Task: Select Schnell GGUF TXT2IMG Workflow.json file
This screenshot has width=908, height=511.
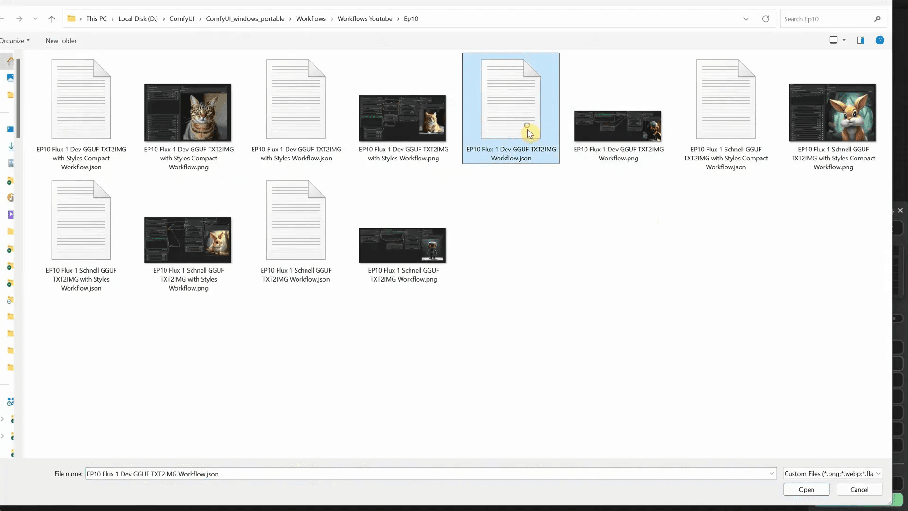Action: pyautogui.click(x=296, y=220)
